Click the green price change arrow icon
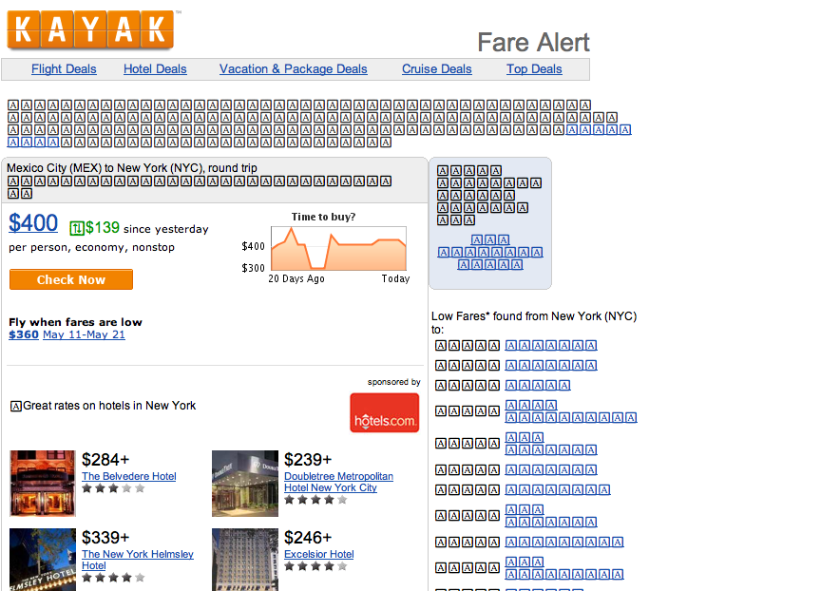821x591 pixels. point(76,228)
